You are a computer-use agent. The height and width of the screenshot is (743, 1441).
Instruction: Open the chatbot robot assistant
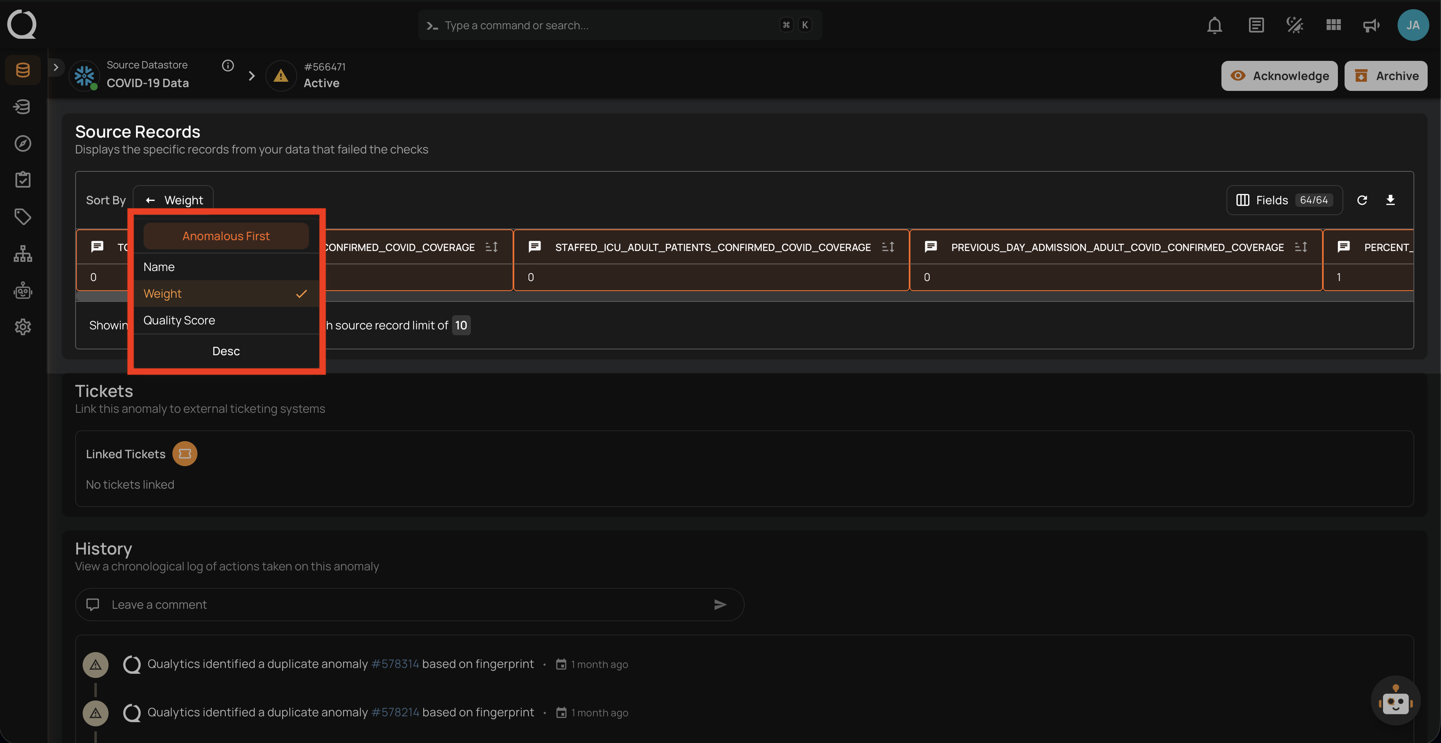point(1395,701)
